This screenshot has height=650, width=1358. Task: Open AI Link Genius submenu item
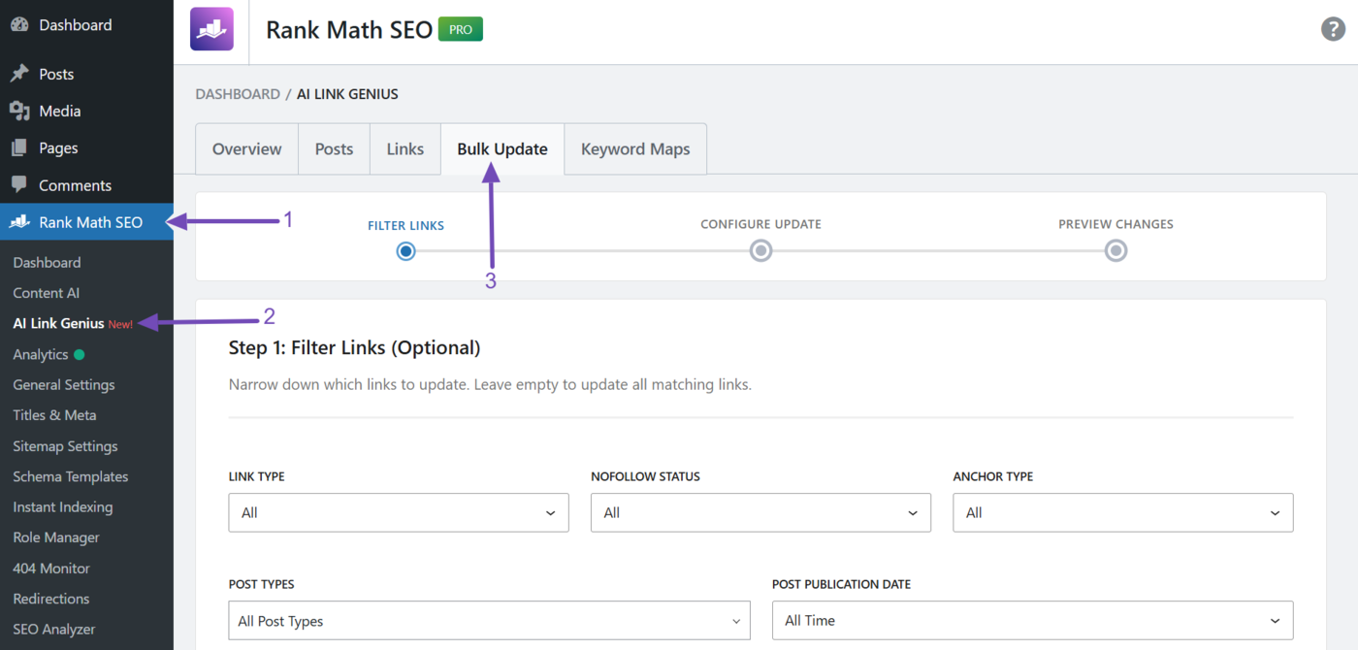[58, 324]
